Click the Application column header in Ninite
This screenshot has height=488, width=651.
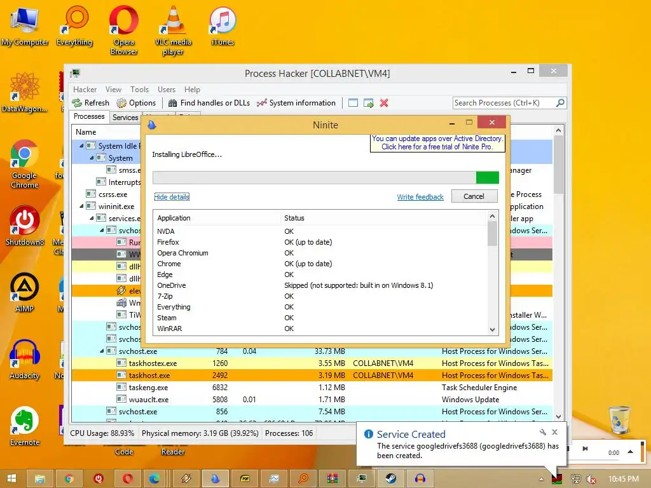218,218
